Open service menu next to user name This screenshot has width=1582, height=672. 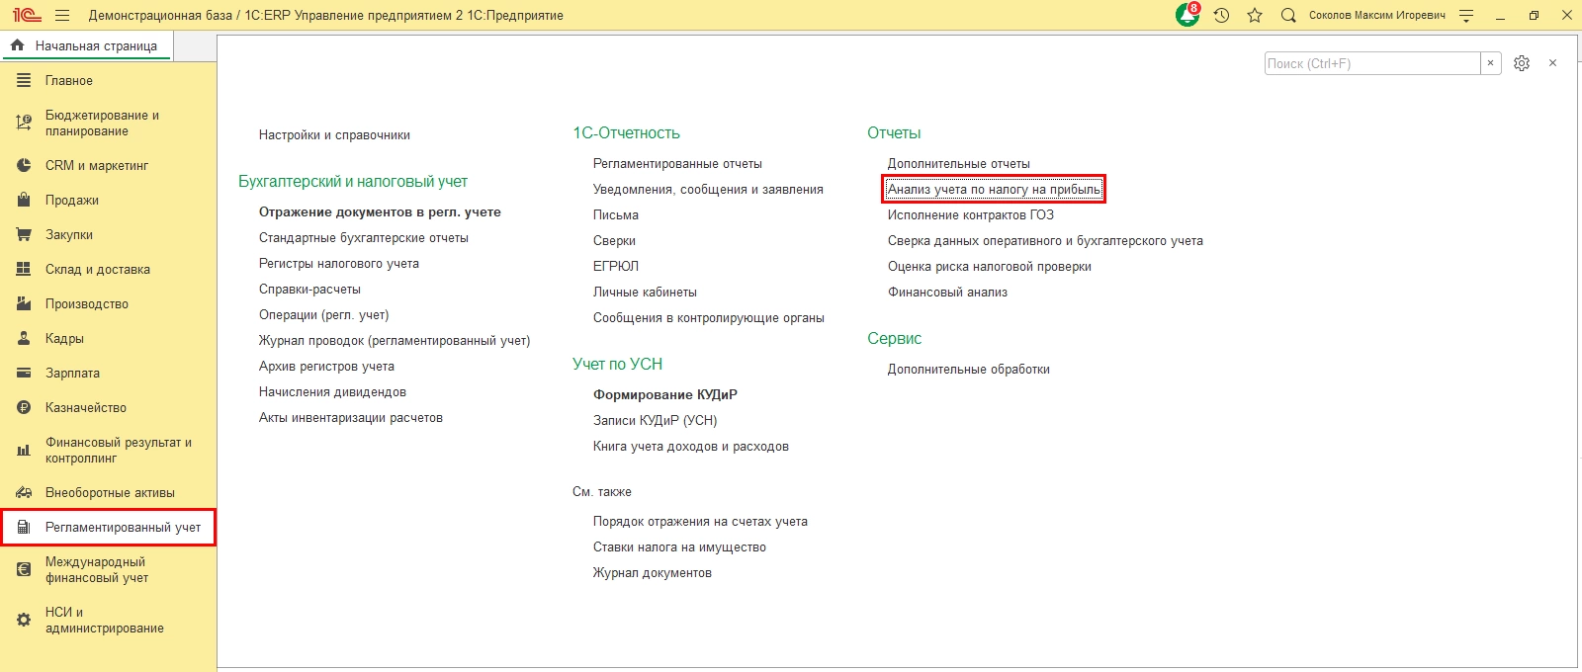coord(1466,16)
